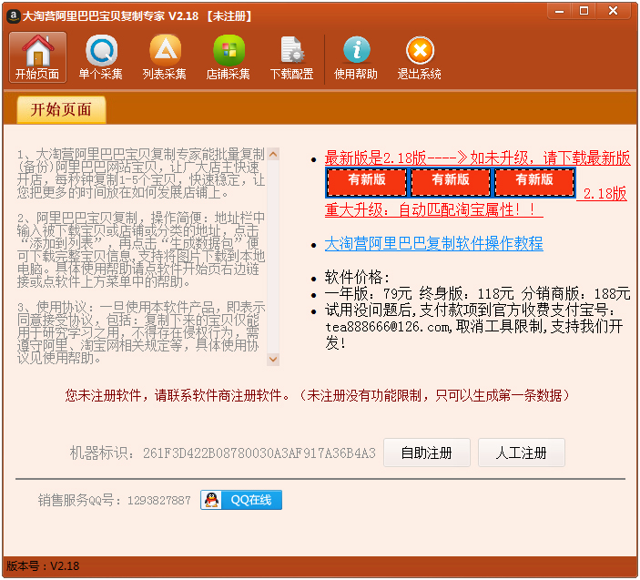The image size is (640, 580).
Task: Open 下载配置 download settings
Action: click(292, 57)
